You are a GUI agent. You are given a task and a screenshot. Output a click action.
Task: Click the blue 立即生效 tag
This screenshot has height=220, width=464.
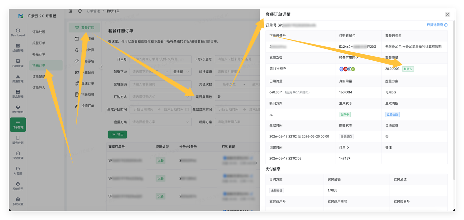tap(392, 114)
